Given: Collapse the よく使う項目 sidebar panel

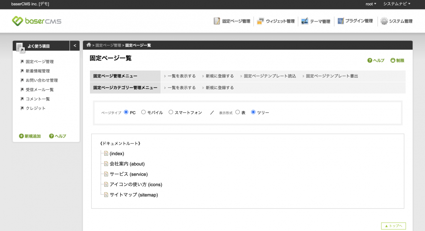Looking at the screenshot, I should pyautogui.click(x=75, y=46).
